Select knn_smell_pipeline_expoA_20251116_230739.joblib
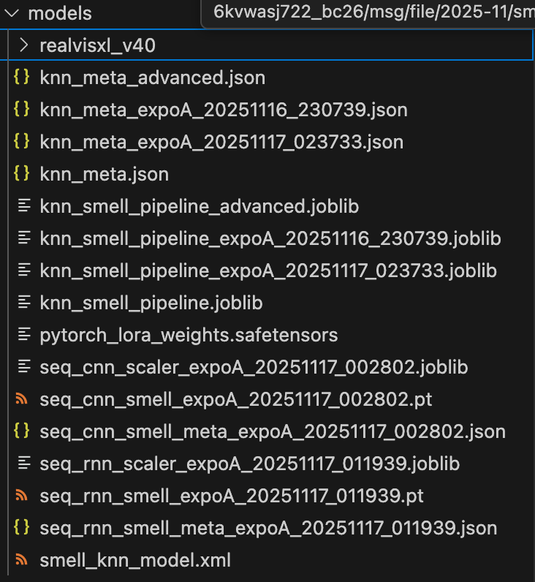 click(x=270, y=238)
